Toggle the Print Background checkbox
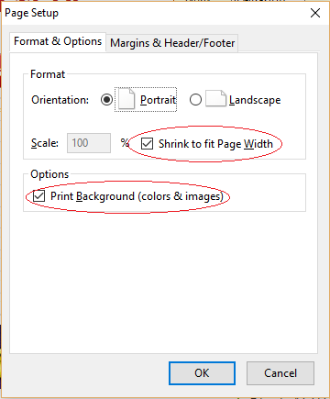The width and height of the screenshot is (330, 399). click(x=39, y=196)
